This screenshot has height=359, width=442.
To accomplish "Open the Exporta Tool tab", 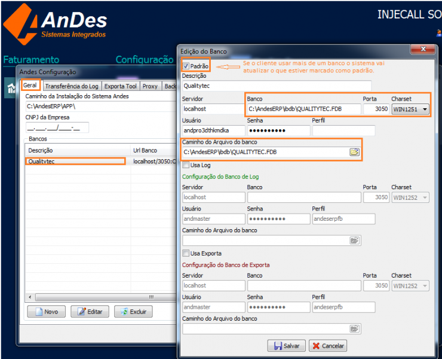I will [x=121, y=86].
